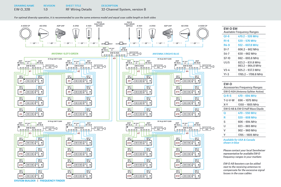Click the A 3700 antenna on green Antenna 1 side

pos(76,34)
